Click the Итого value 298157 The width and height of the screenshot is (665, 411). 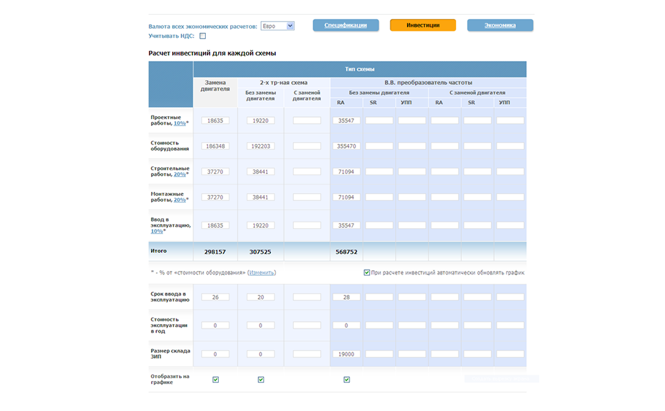pos(215,251)
